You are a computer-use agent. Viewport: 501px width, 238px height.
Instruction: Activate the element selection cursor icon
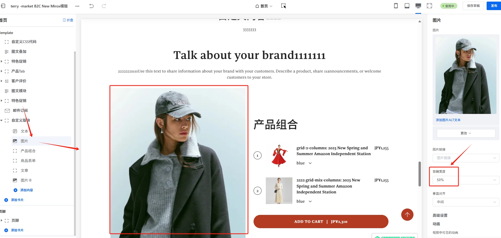coord(284,6)
